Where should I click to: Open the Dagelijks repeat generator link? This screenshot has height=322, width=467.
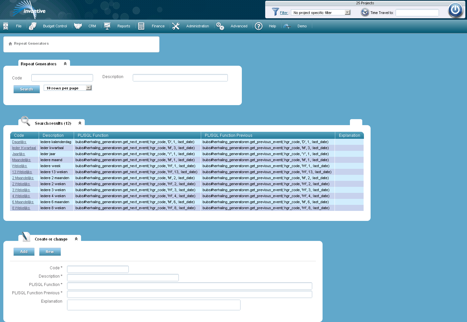tap(19, 142)
